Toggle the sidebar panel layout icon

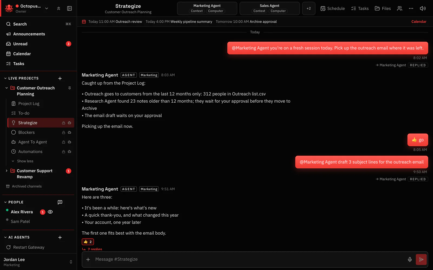point(70,8)
